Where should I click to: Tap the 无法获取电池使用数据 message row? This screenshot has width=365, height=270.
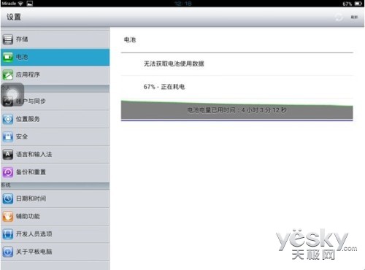click(237, 63)
